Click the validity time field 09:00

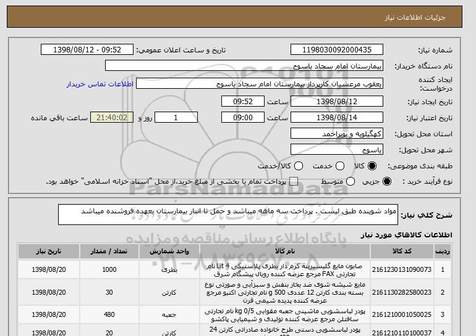pyautogui.click(x=243, y=118)
